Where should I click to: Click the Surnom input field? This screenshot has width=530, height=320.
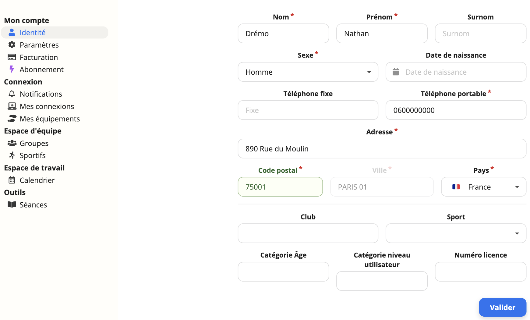(480, 34)
